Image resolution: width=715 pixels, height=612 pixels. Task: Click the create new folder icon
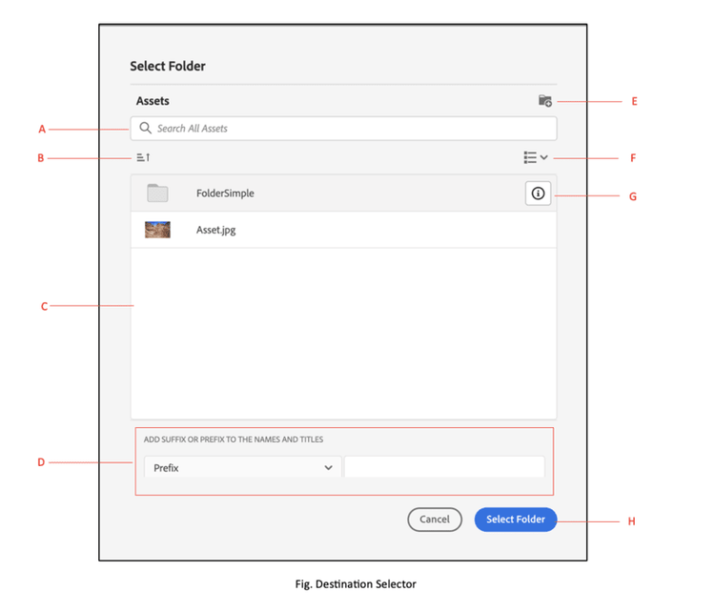[x=545, y=101]
